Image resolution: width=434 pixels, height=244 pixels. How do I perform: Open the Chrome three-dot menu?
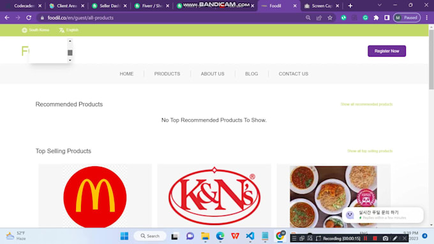pyautogui.click(x=427, y=18)
